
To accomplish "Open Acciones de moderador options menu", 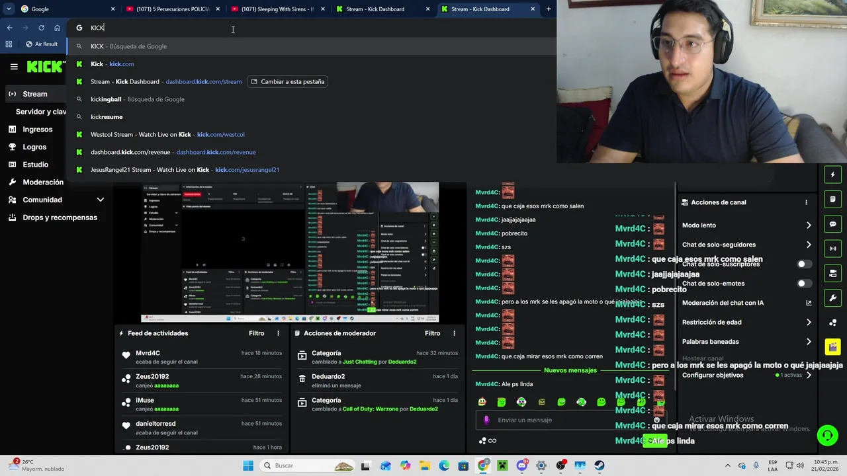I will [454, 333].
